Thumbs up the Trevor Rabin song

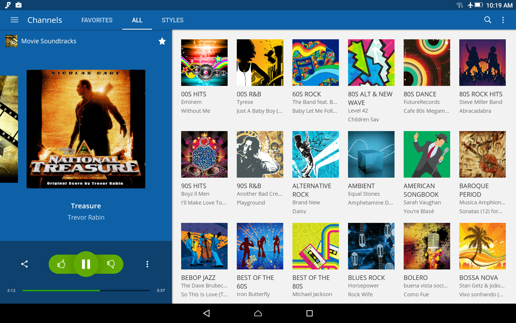[x=62, y=264]
